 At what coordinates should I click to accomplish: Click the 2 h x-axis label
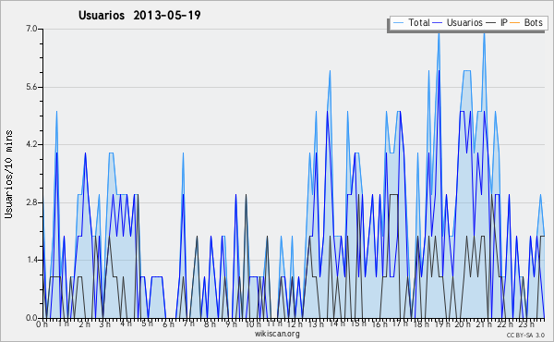[84, 324]
